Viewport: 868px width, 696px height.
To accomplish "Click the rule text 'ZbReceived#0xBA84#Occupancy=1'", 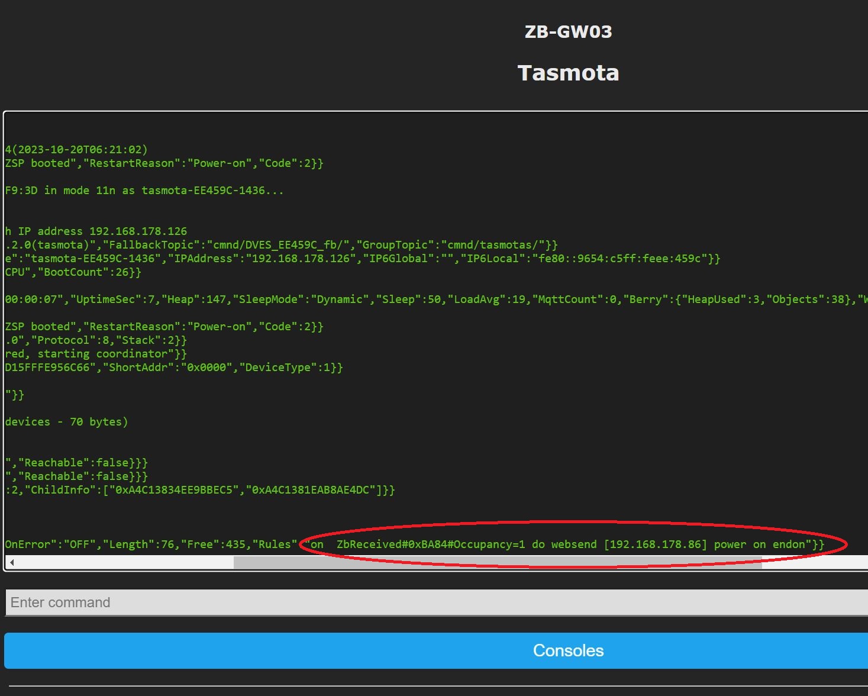I will [x=431, y=544].
